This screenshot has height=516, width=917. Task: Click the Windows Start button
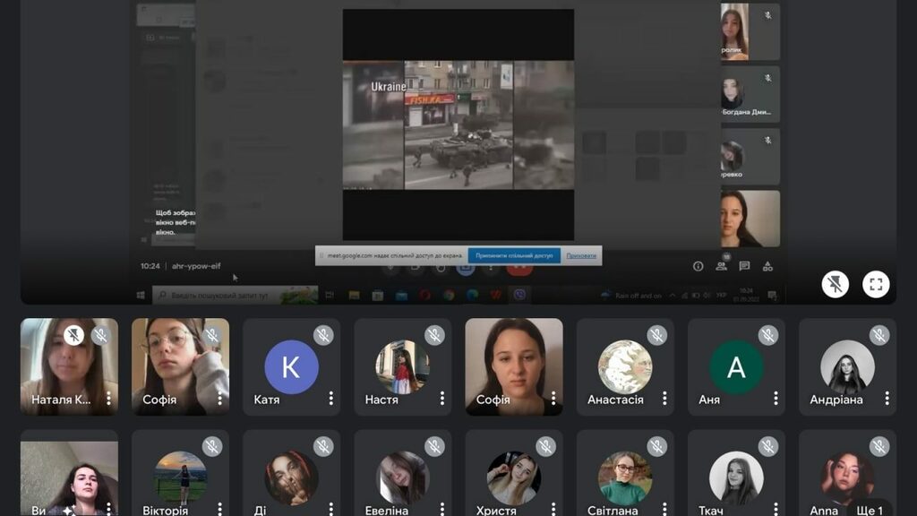141,295
